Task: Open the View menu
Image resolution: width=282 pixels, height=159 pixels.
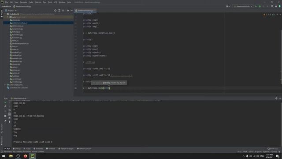Action: pyautogui.click(x=16, y=2)
